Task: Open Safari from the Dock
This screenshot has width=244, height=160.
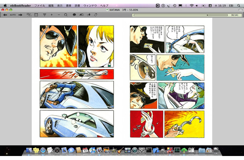Action: click(43, 150)
